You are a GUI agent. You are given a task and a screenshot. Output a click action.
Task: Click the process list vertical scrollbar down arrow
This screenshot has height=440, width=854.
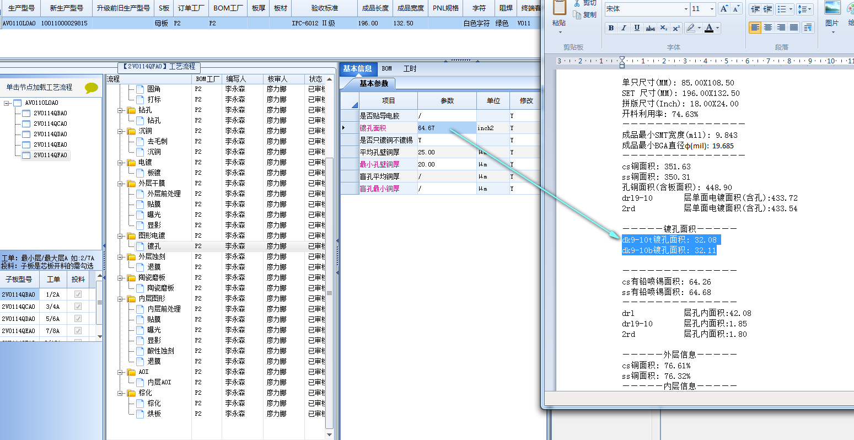(x=330, y=435)
